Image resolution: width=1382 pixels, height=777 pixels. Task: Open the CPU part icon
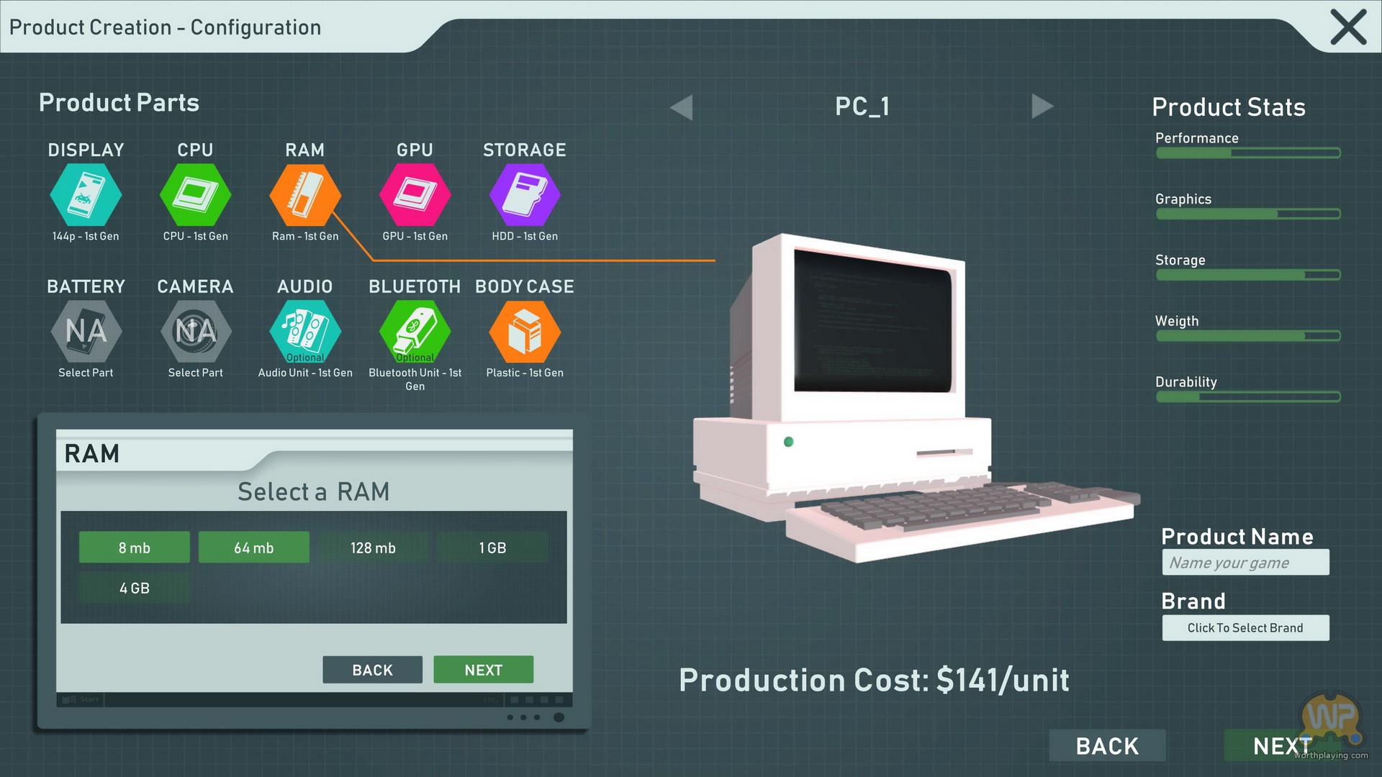click(x=195, y=195)
